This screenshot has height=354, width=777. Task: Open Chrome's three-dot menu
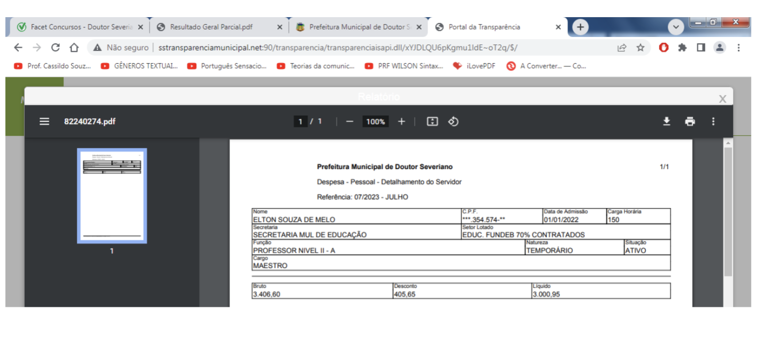click(x=738, y=48)
